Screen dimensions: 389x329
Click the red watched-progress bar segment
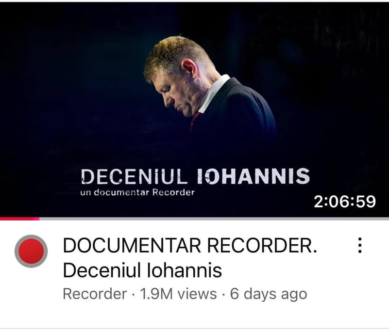(19, 219)
